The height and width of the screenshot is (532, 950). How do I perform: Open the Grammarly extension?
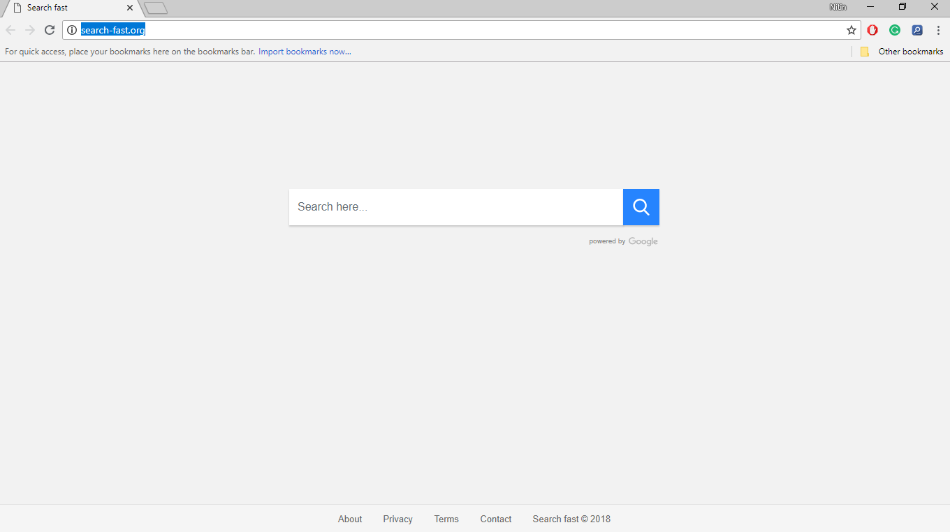pyautogui.click(x=895, y=30)
